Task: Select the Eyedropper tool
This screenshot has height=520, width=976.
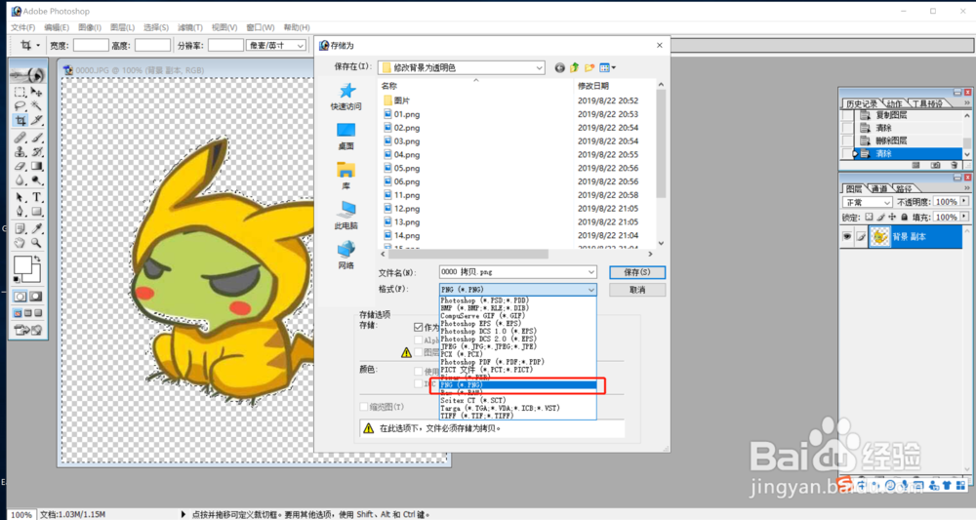Action: coord(37,228)
